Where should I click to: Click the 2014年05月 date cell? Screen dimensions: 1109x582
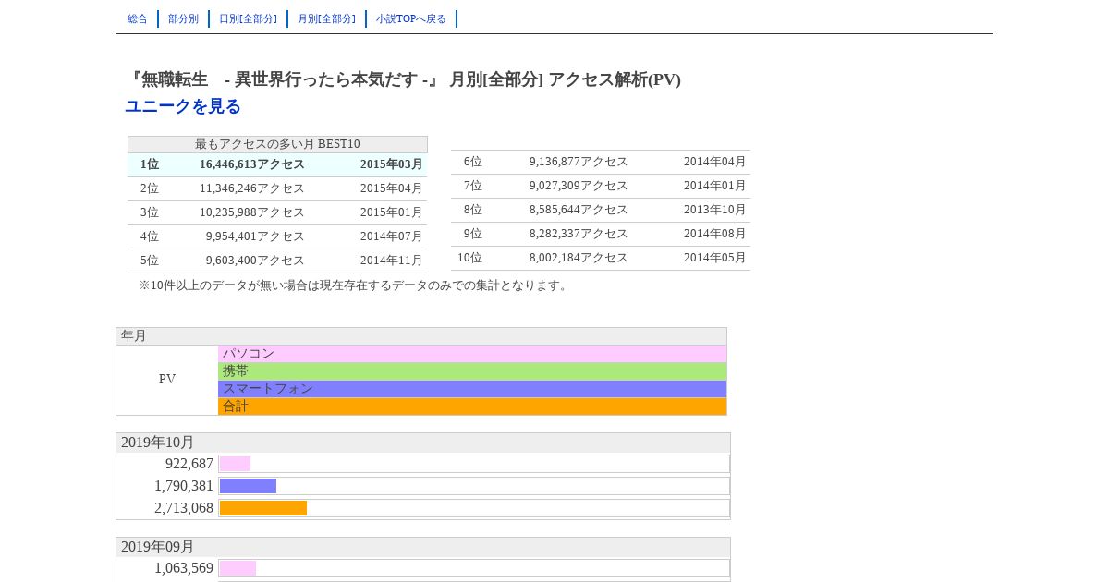click(715, 258)
